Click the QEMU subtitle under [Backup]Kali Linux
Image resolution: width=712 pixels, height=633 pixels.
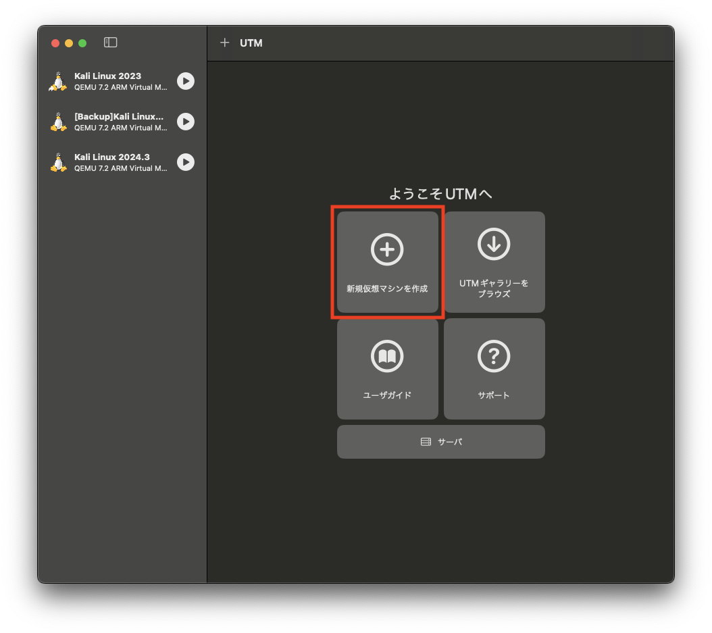click(121, 128)
